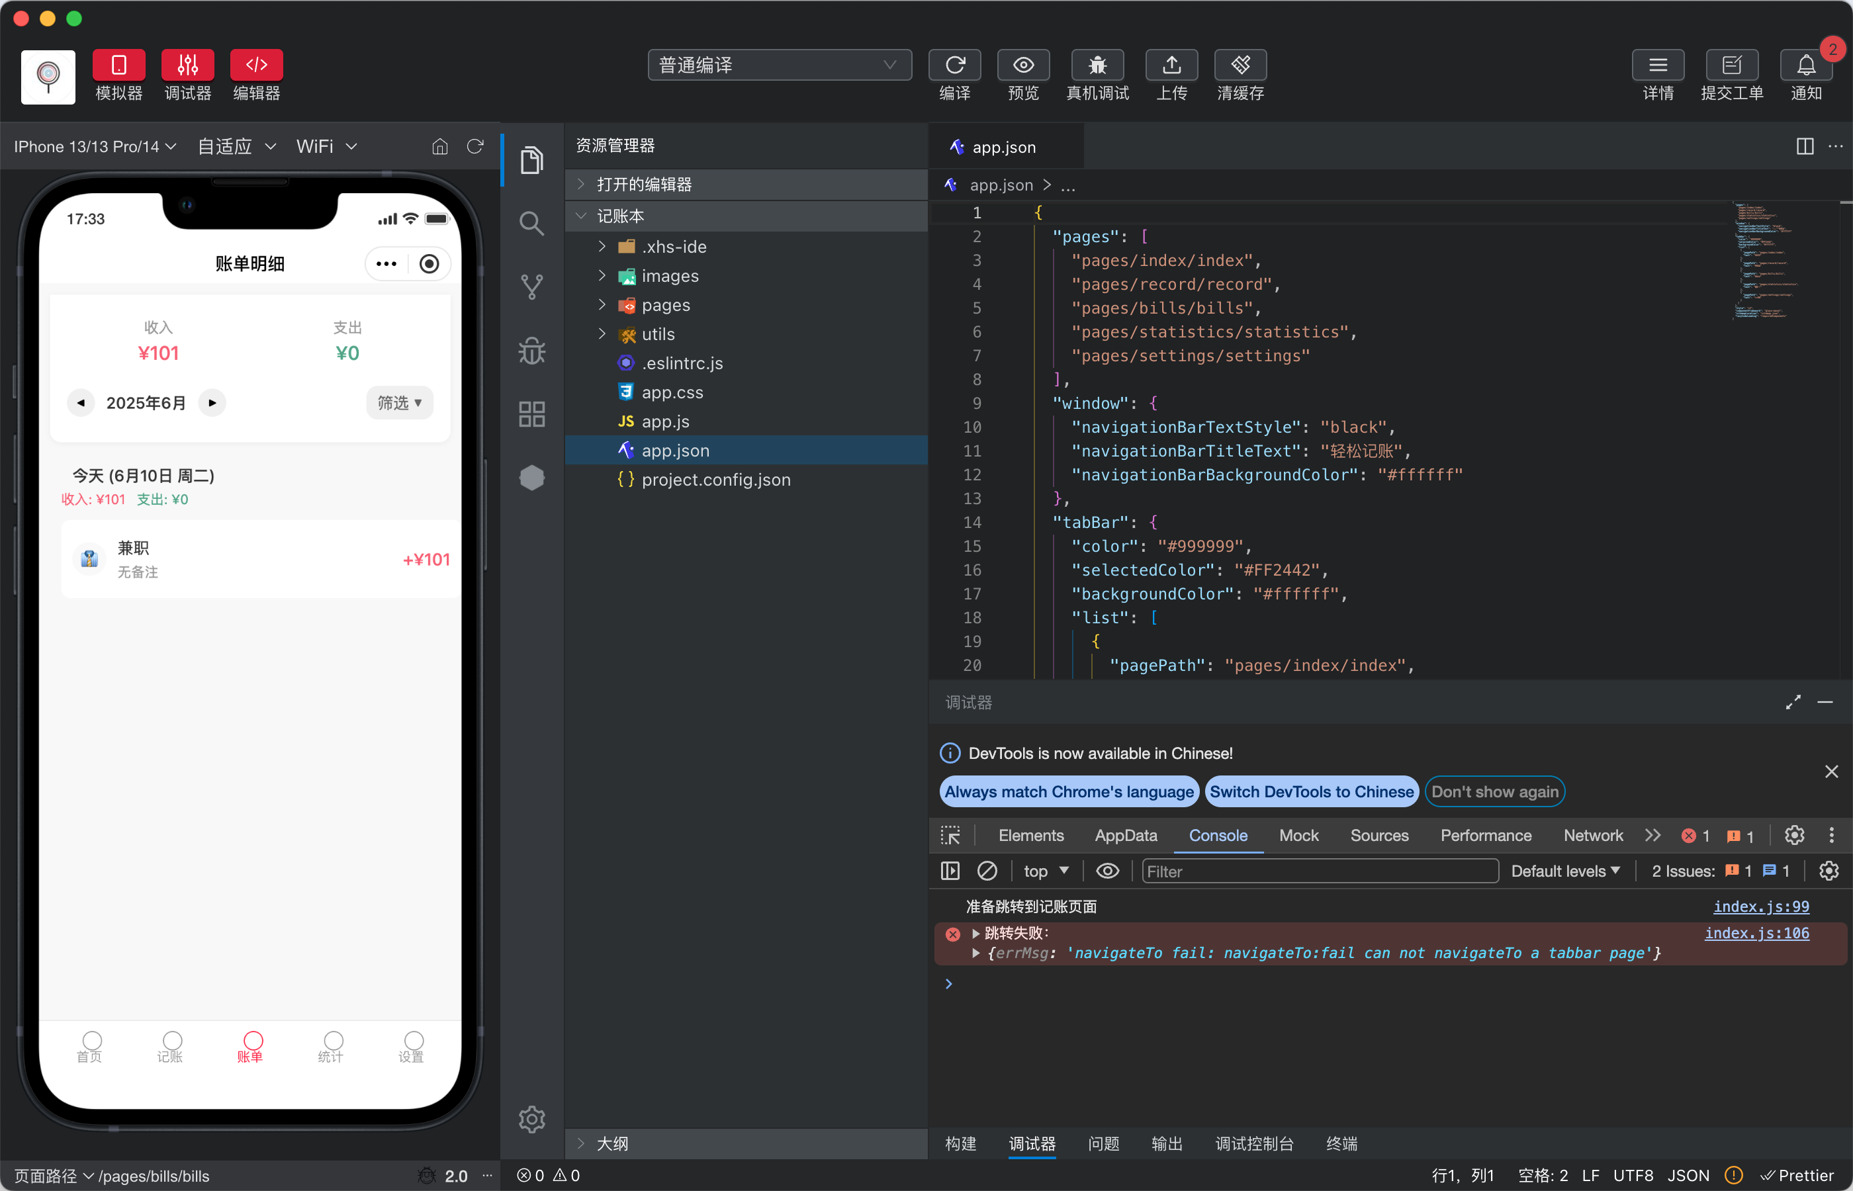Start 真机调试 real device debugging
Image resolution: width=1853 pixels, height=1191 pixels.
[x=1097, y=65]
